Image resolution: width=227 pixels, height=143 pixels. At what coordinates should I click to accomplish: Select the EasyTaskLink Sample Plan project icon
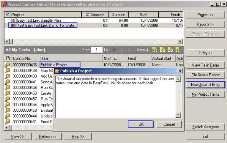tap(13, 20)
